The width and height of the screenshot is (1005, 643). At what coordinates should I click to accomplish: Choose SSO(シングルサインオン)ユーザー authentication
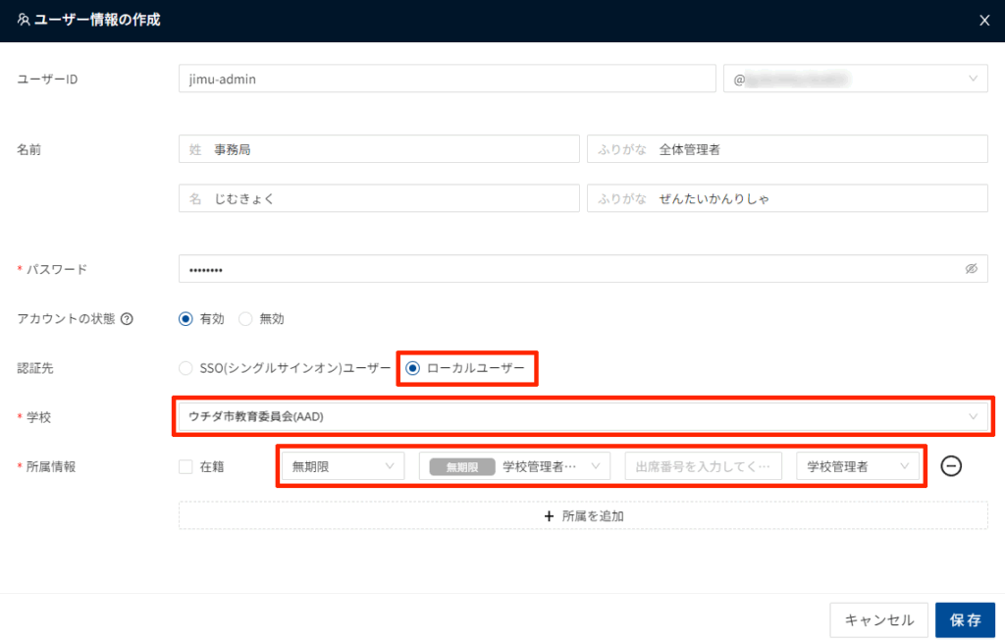coord(185,368)
